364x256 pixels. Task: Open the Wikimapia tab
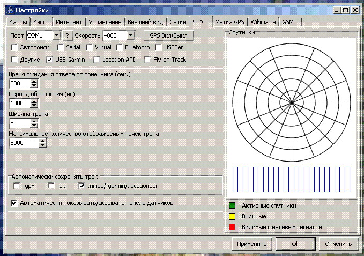263,22
